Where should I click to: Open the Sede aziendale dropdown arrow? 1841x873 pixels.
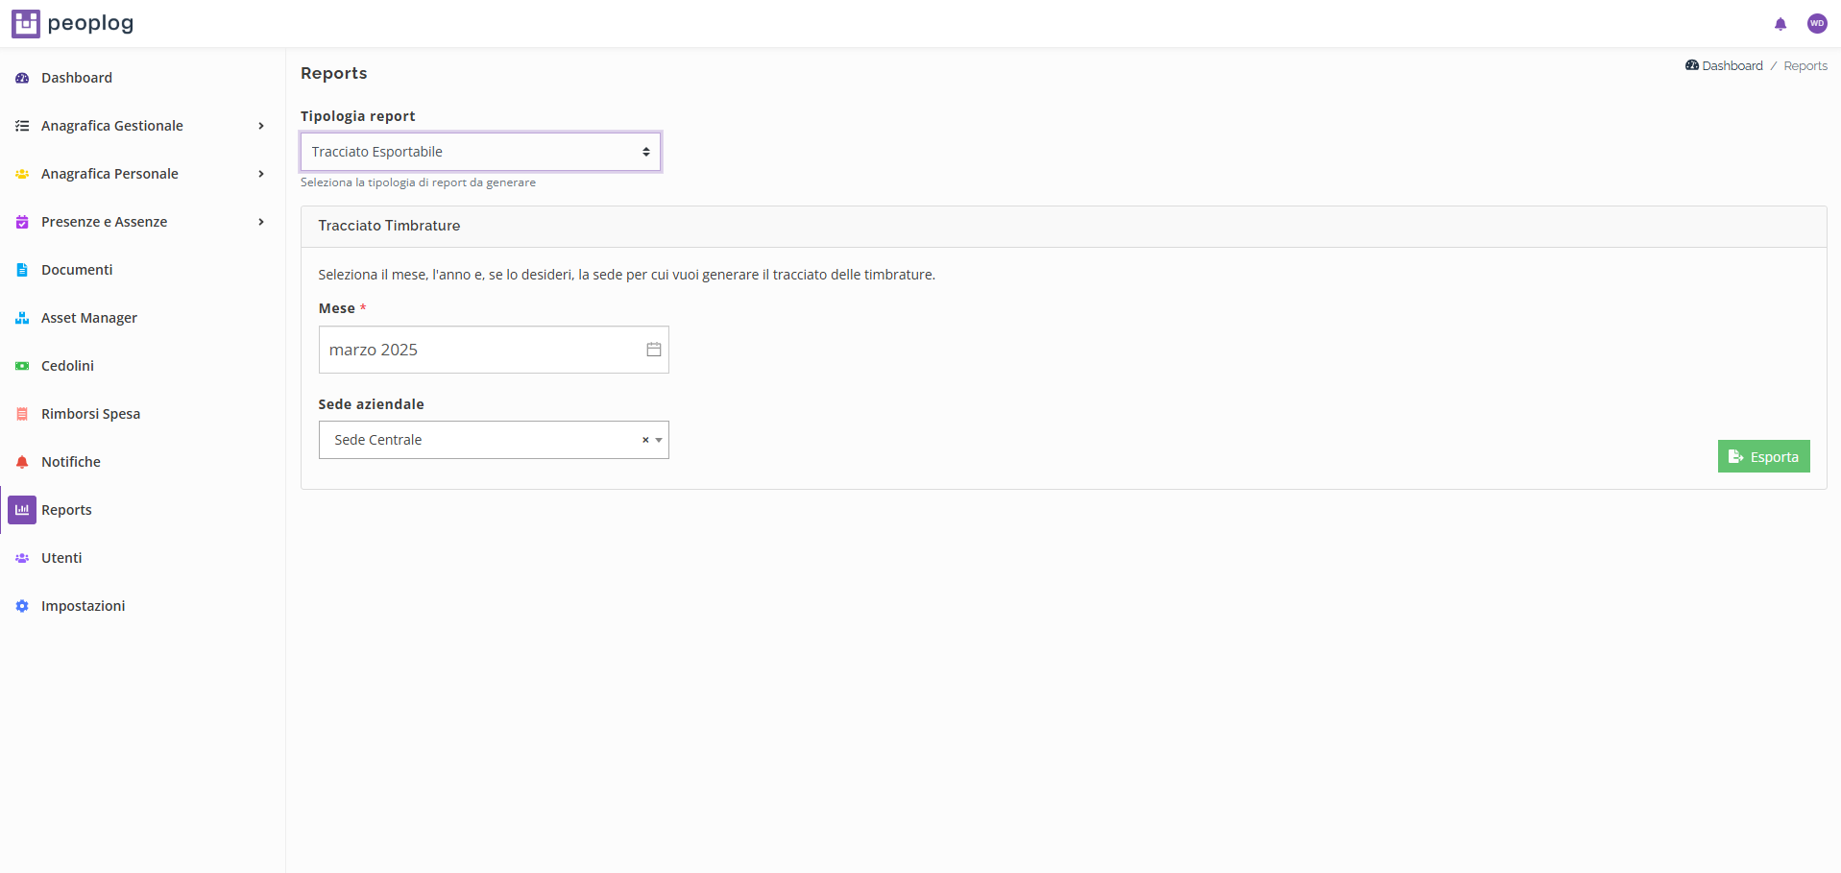[659, 440]
